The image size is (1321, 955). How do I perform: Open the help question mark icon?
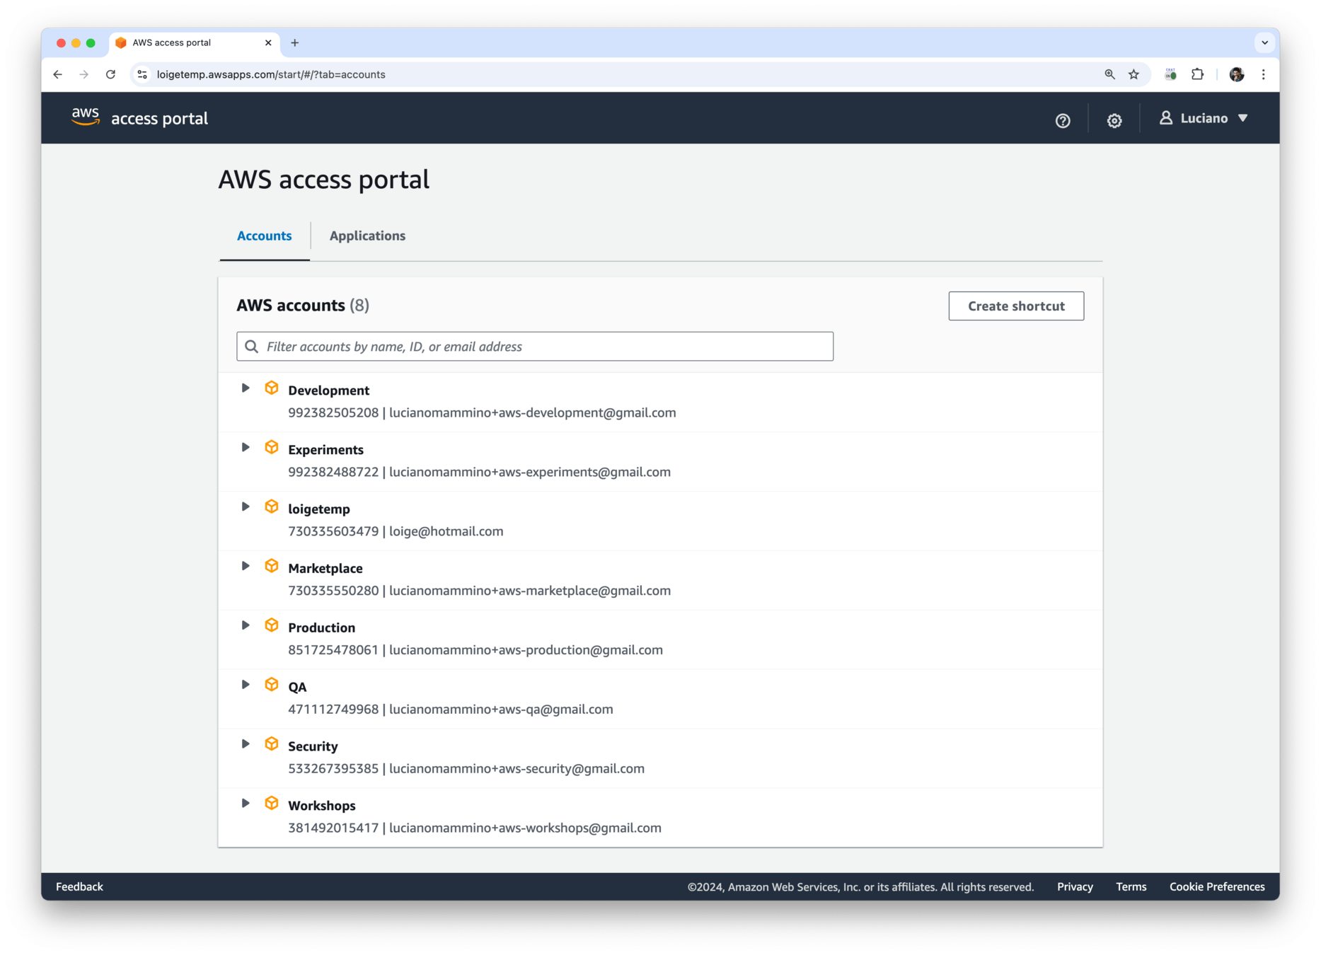tap(1062, 120)
